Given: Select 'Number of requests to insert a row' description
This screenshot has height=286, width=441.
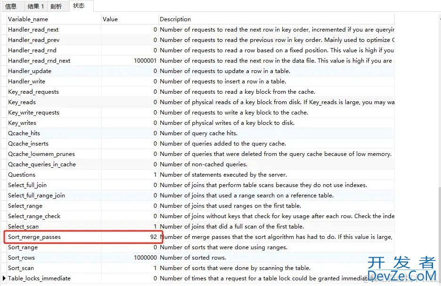Looking at the screenshot, I should click(x=223, y=82).
